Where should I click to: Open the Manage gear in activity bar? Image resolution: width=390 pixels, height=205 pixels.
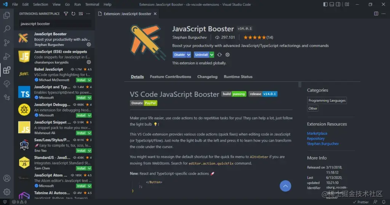[x=7, y=192]
